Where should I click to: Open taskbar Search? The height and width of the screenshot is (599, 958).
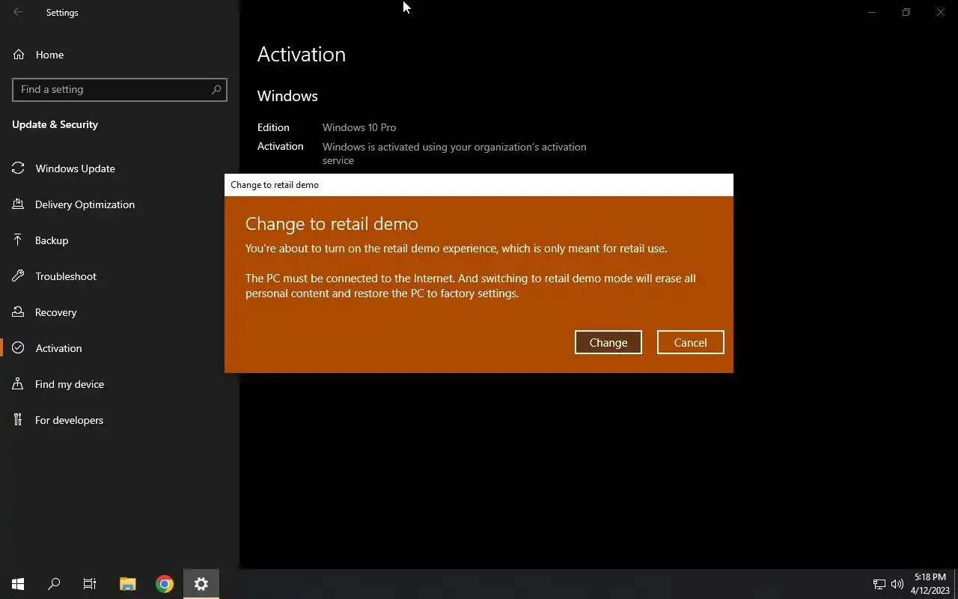coord(54,584)
